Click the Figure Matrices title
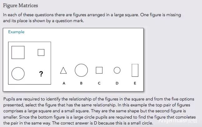Image resolution: width=202 pixels, height=127 pixels. coord(21,6)
